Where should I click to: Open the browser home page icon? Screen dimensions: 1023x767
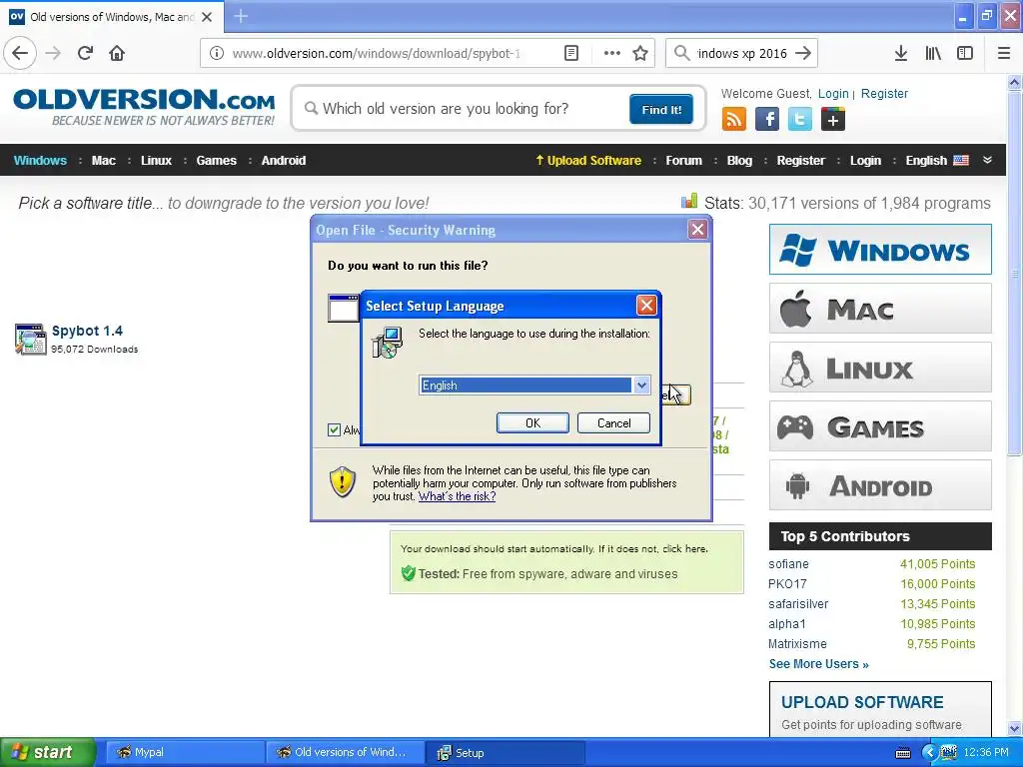(x=117, y=53)
